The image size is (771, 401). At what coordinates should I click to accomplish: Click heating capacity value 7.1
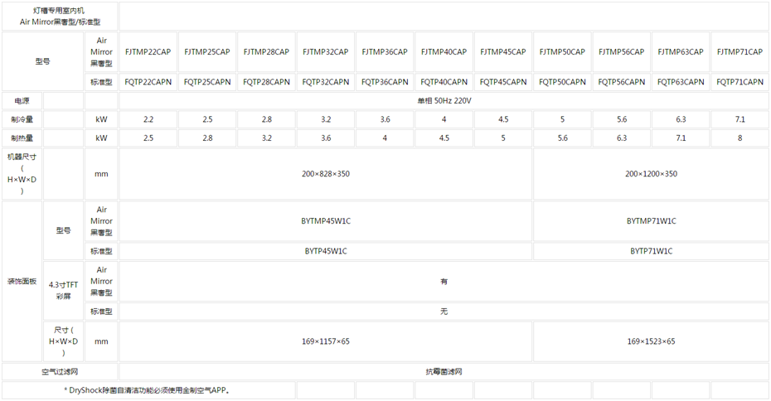coord(681,138)
